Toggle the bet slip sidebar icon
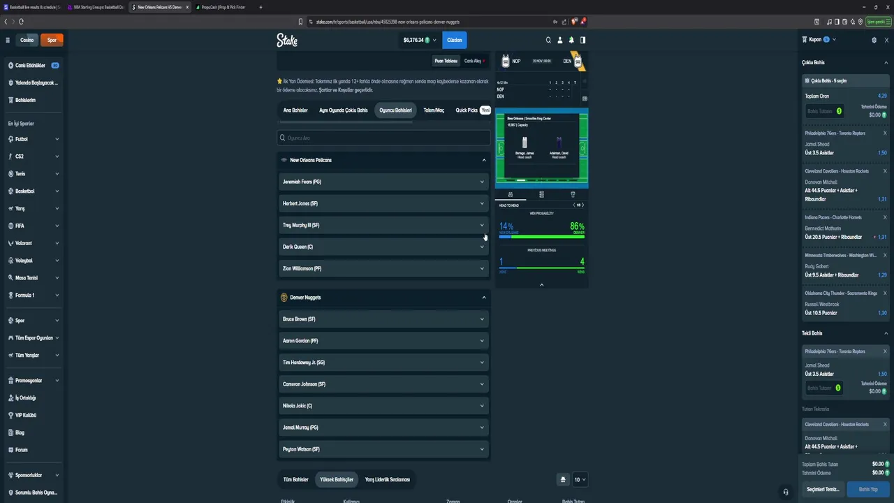The height and width of the screenshot is (503, 894). [x=582, y=40]
